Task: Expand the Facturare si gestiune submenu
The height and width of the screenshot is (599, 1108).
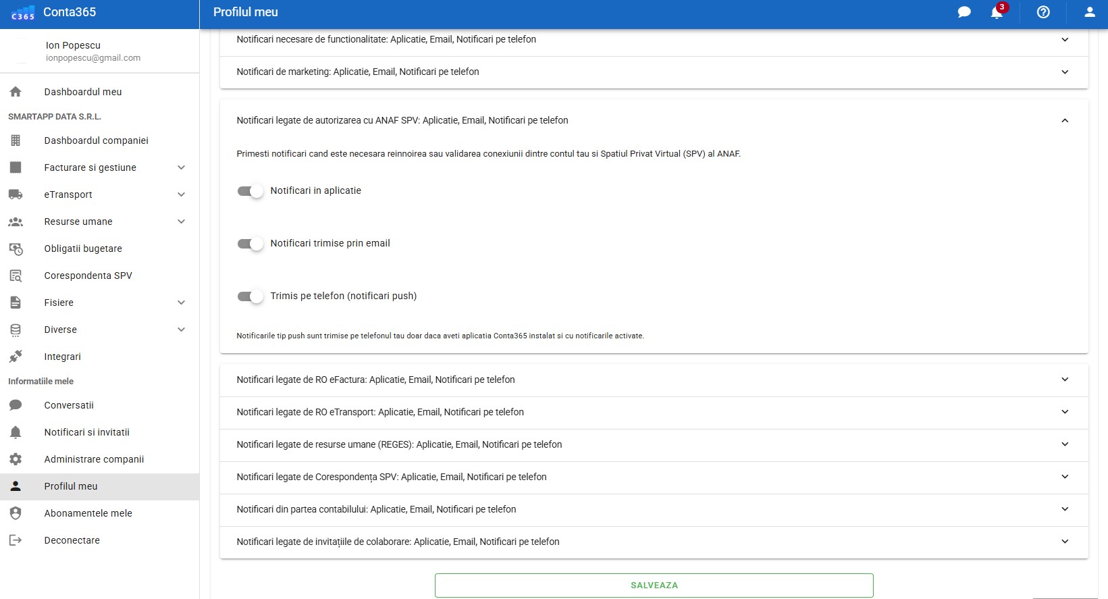Action: click(x=181, y=167)
